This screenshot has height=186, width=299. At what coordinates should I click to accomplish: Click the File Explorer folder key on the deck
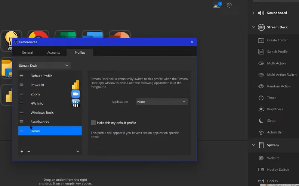coord(6,68)
